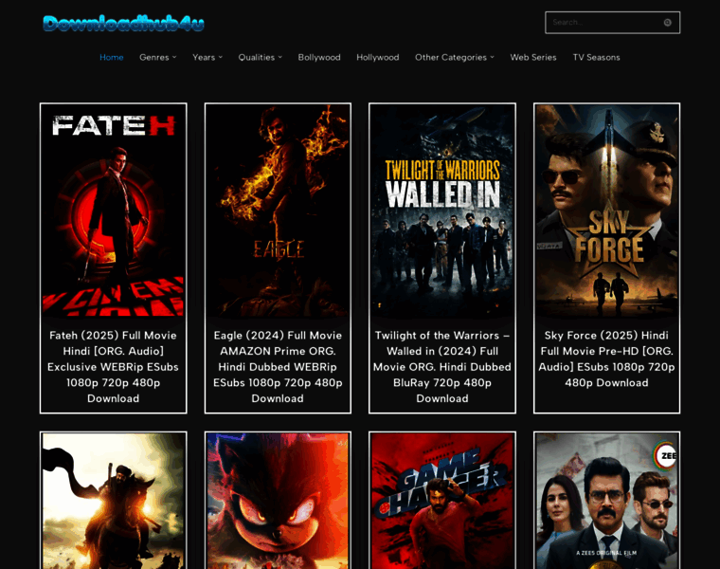Open the TV Seasons section

click(596, 58)
